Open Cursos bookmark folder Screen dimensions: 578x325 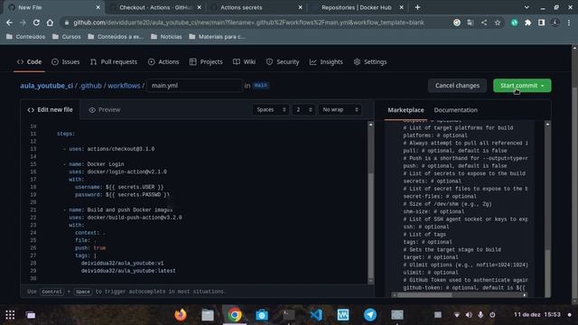(67, 36)
